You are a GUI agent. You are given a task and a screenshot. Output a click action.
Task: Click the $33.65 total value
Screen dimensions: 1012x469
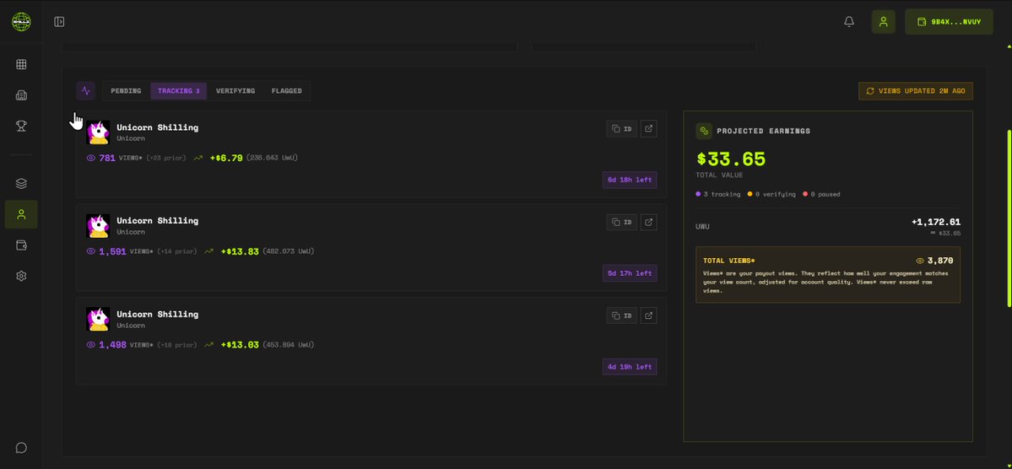[731, 159]
